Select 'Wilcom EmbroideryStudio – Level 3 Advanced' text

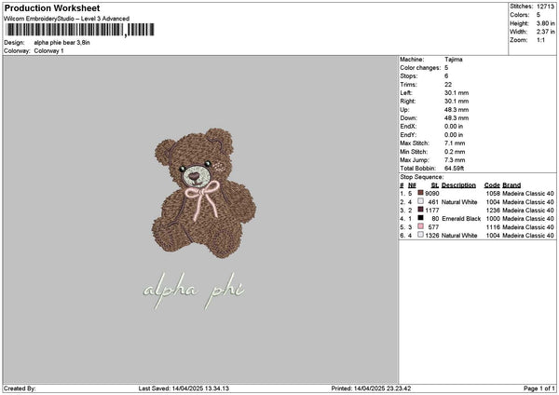point(66,19)
